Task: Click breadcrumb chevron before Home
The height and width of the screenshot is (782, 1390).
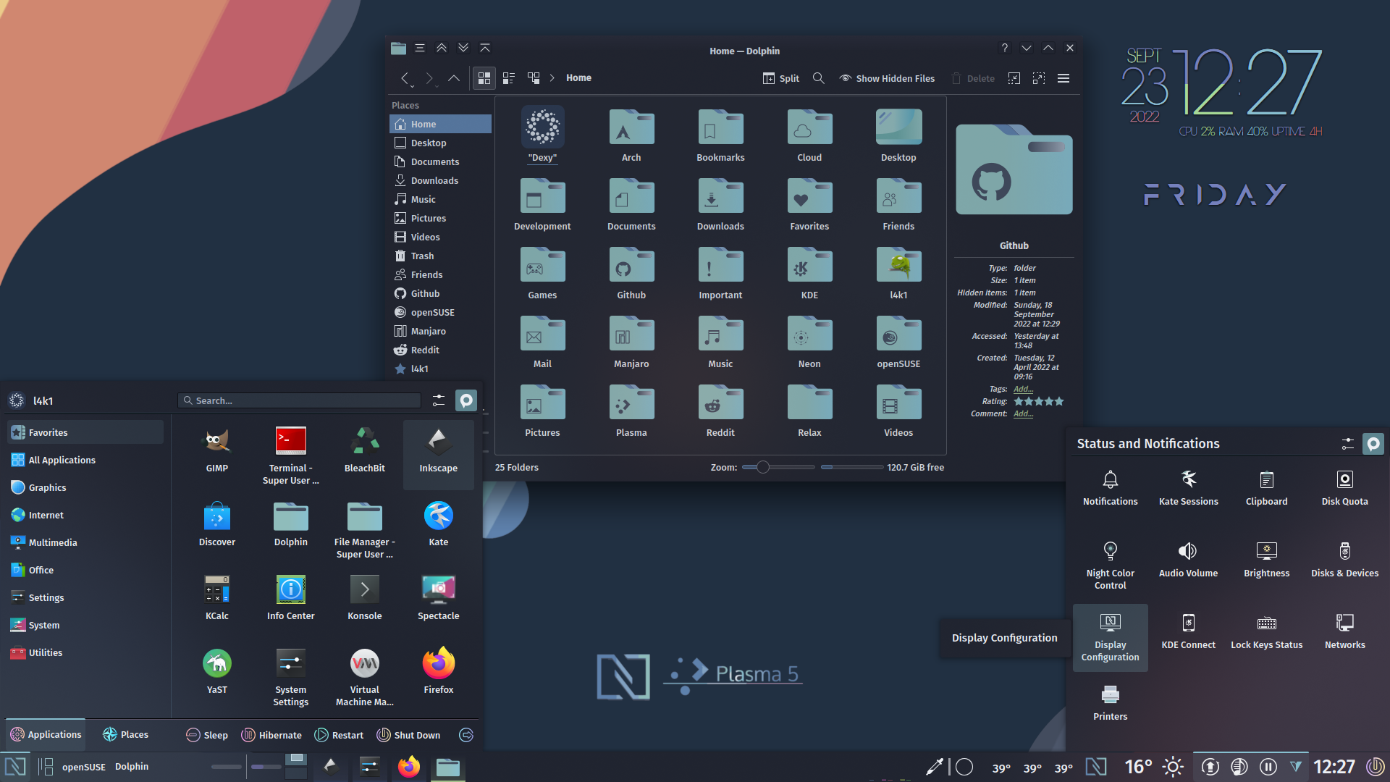Action: point(552,78)
